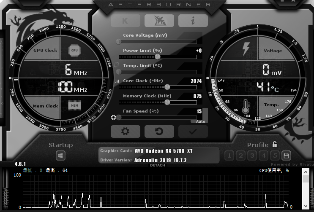
Task: Click the Power Limit slider handle
Action: [x=158, y=57]
